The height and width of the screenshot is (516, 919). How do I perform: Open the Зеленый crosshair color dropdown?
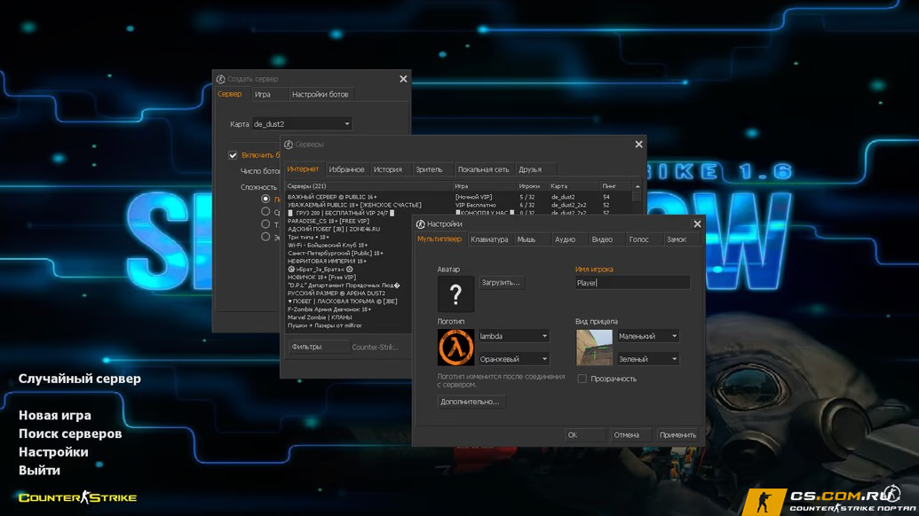click(x=647, y=359)
